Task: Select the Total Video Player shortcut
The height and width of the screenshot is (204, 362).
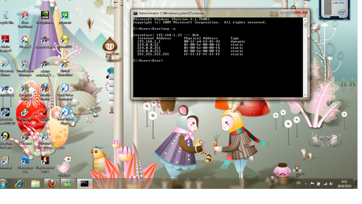Action: point(65,116)
